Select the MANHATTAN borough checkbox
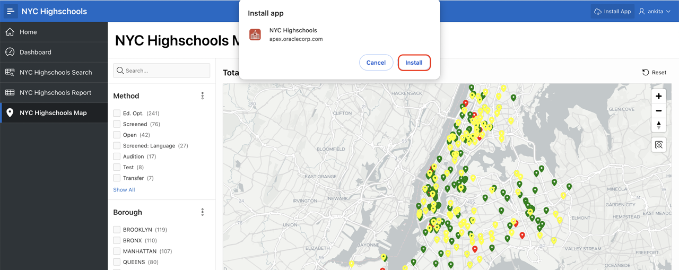Image resolution: width=679 pixels, height=270 pixels. (117, 251)
